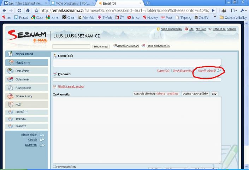Run spell check in angličtina

(172, 94)
